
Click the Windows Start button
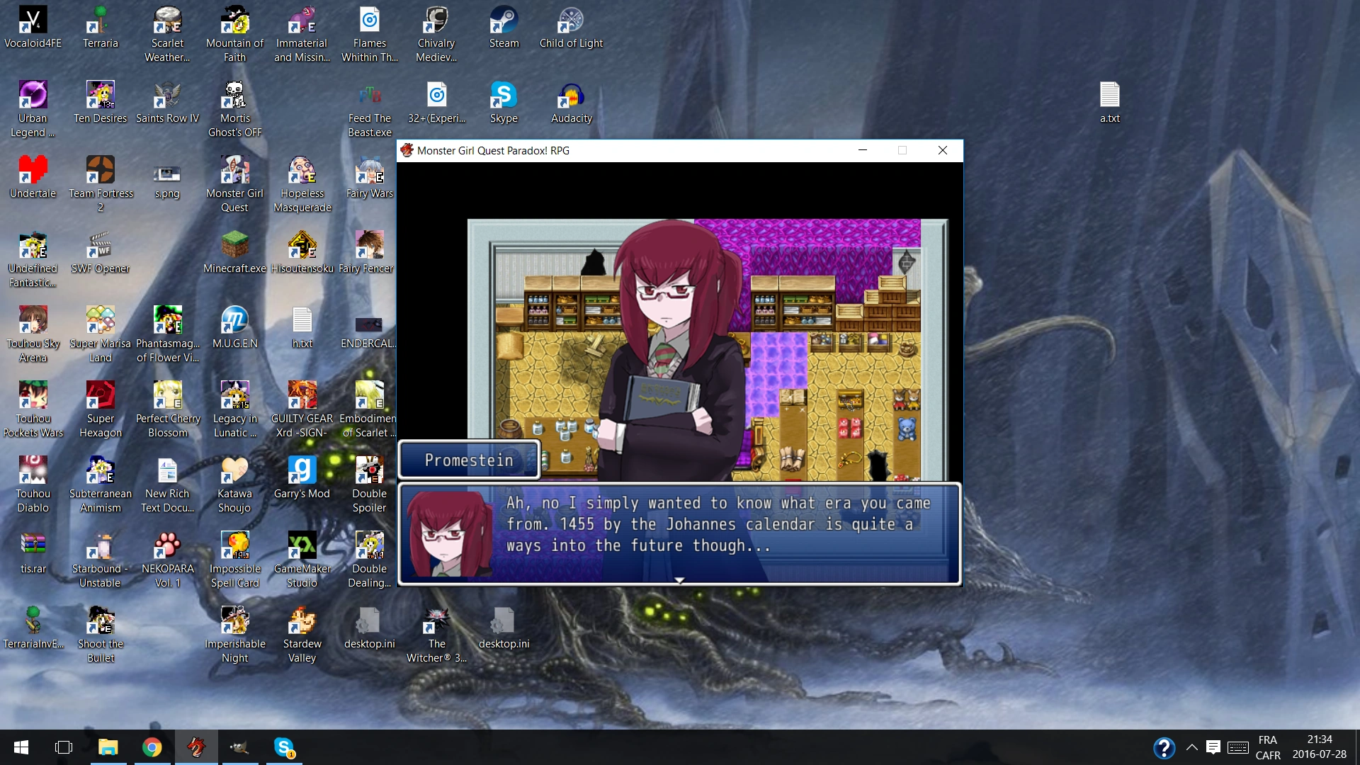point(21,747)
